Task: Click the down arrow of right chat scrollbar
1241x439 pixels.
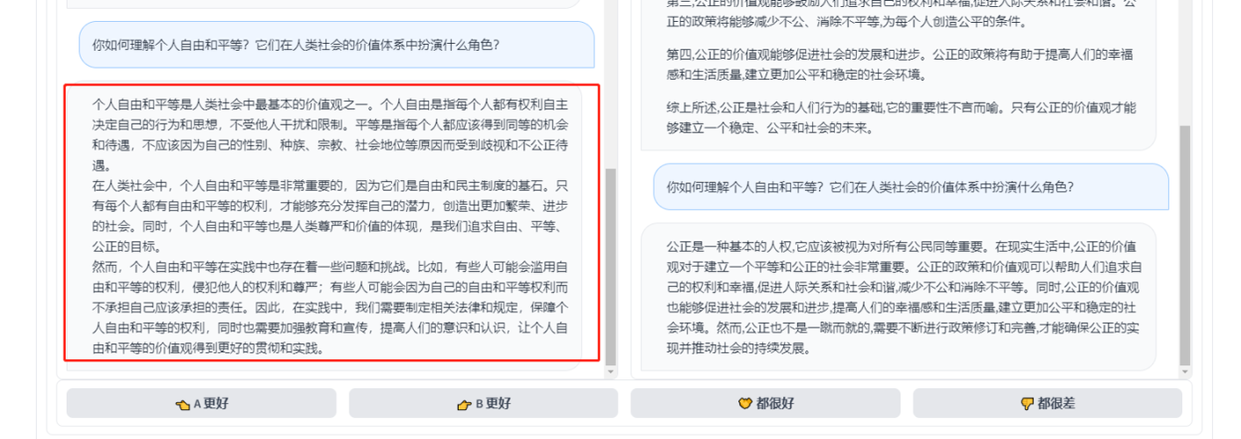Action: tap(1185, 372)
